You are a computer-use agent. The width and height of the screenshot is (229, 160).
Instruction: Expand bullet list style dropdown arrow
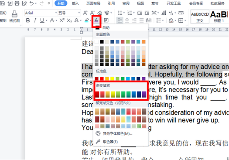[x=124, y=13]
